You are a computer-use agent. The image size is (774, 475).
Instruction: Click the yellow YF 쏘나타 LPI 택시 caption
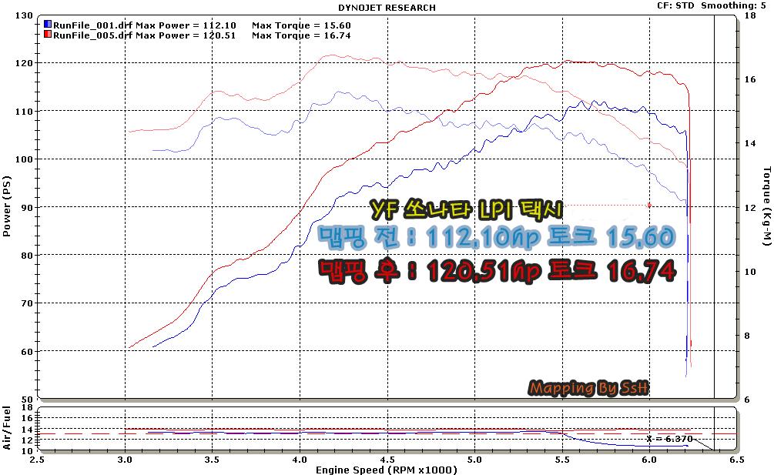(467, 210)
